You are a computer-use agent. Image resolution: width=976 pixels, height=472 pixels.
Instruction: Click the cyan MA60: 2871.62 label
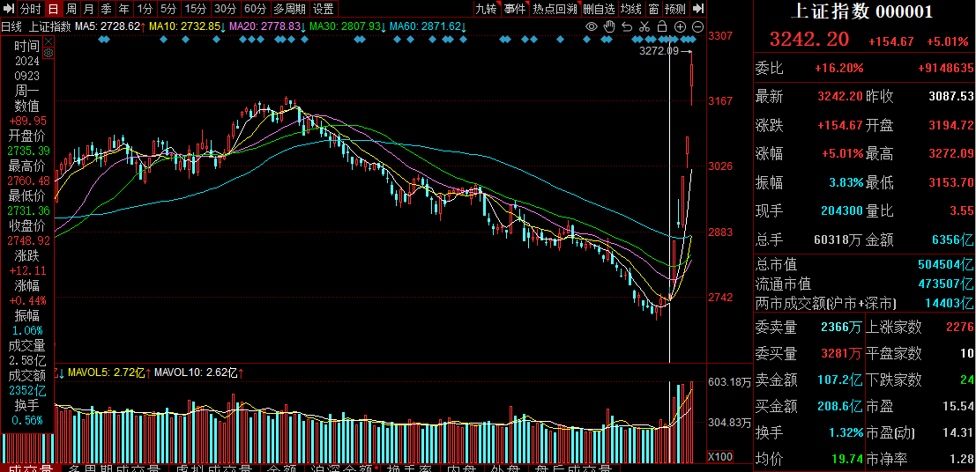tap(428, 26)
